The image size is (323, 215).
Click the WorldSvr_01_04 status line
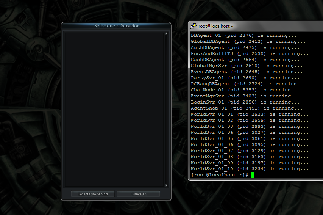250,132
